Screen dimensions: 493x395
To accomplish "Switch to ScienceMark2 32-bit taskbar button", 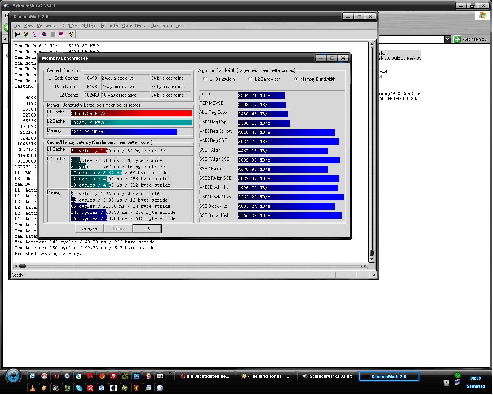I will coord(327,376).
